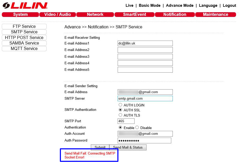Screen dimensions: 241x166
Task: Open the Video / Audio tab
Action: pyautogui.click(x=58, y=15)
